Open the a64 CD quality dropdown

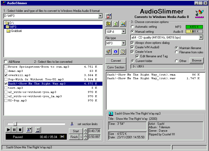click(201, 37)
